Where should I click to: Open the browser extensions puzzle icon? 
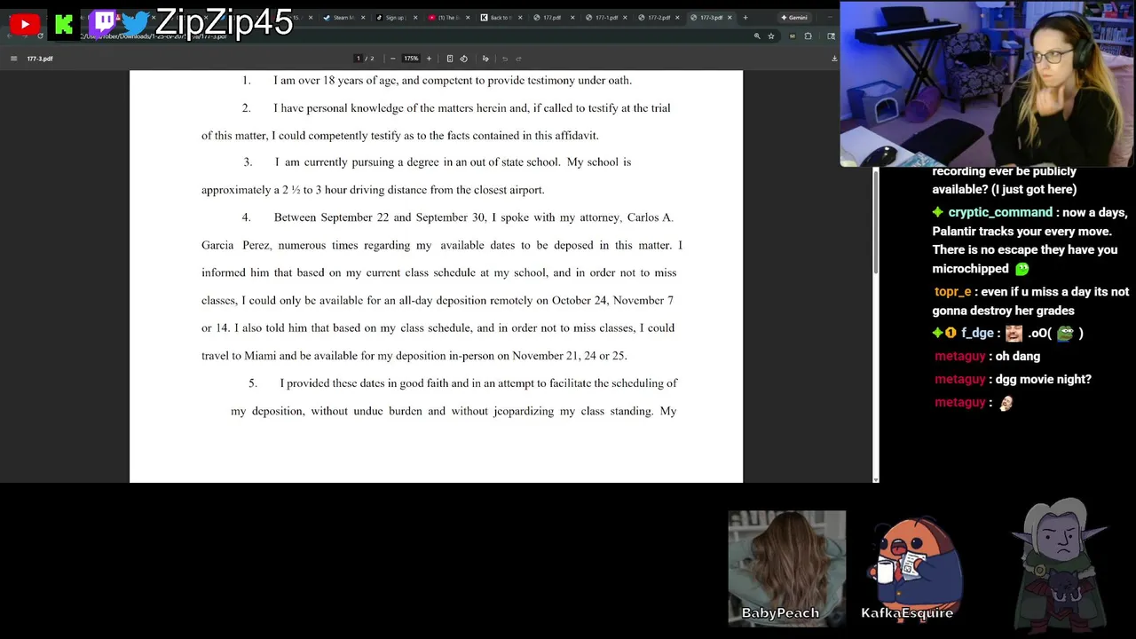pyautogui.click(x=808, y=36)
